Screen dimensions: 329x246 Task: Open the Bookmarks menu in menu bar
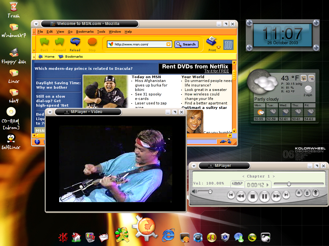85,32
